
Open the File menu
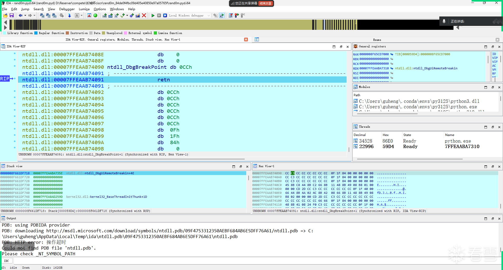[4, 9]
